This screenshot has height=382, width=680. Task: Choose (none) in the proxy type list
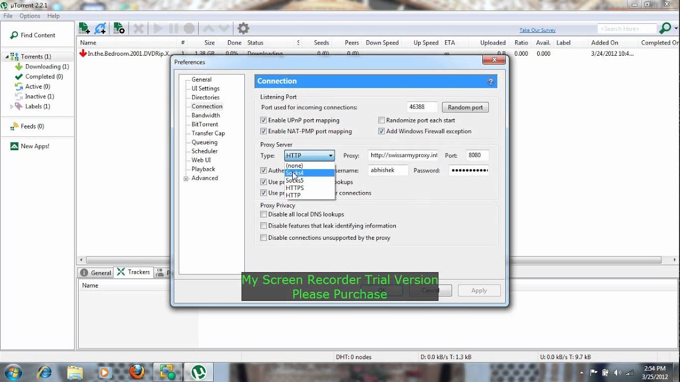tap(310, 166)
